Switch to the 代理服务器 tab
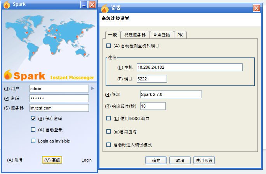The height and width of the screenshot is (174, 266). pyautogui.click(x=135, y=35)
